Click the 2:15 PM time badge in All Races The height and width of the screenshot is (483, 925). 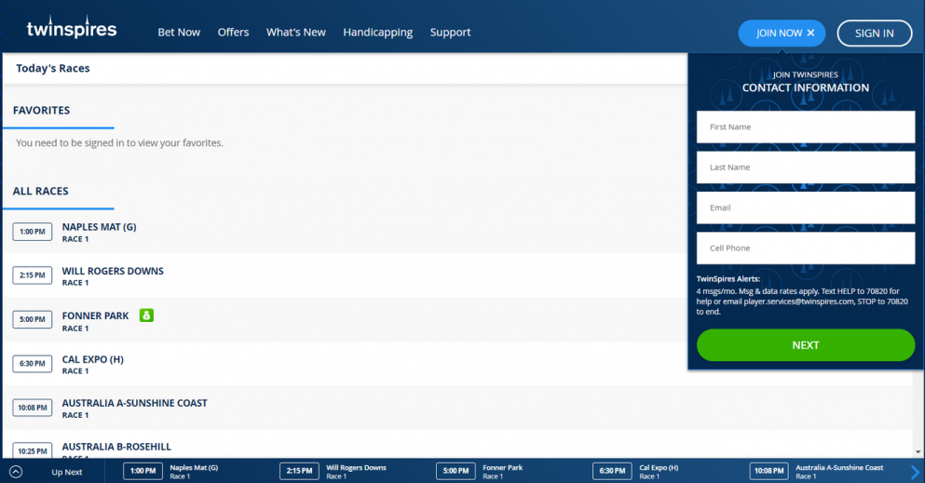pos(33,275)
